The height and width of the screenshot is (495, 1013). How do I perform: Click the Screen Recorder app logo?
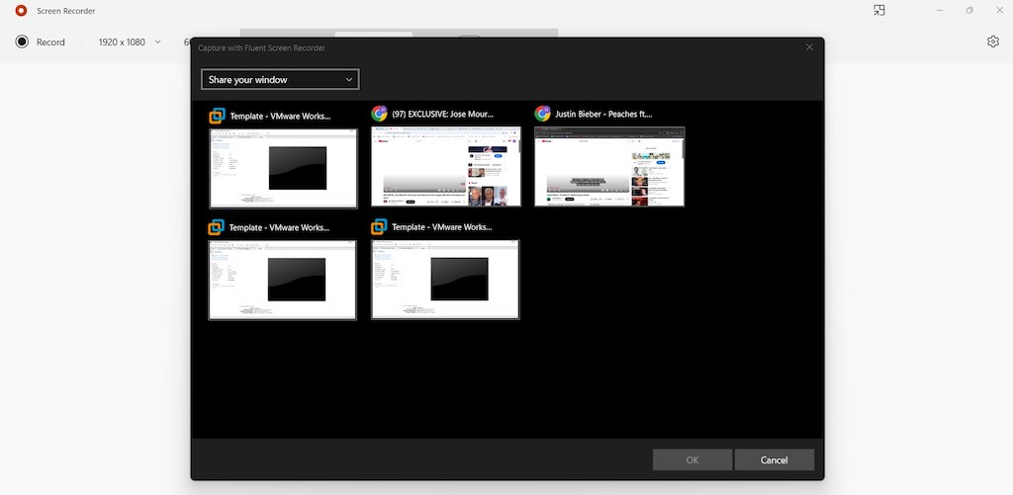pos(21,11)
